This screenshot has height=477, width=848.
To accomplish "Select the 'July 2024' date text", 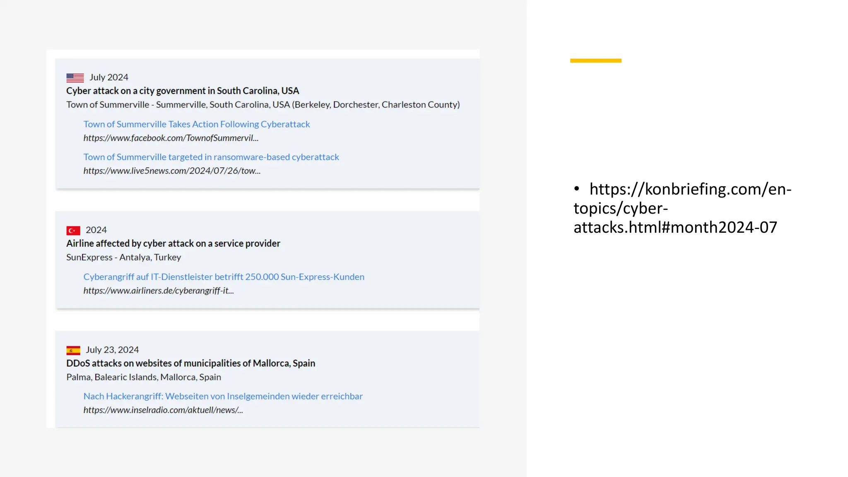I will [109, 77].
